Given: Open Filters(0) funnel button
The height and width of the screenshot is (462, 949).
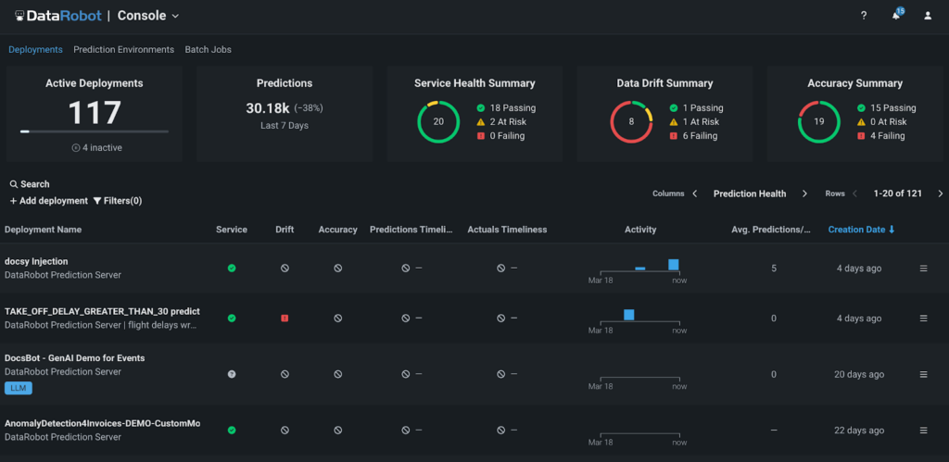Looking at the screenshot, I should [118, 201].
